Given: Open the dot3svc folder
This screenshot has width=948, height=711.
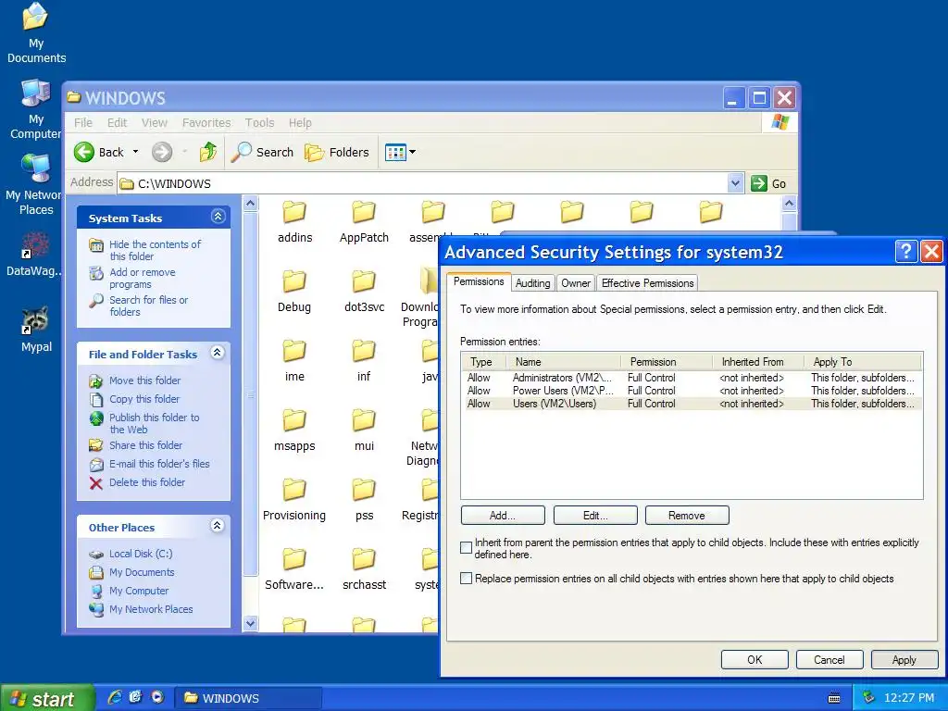Looking at the screenshot, I should (364, 292).
